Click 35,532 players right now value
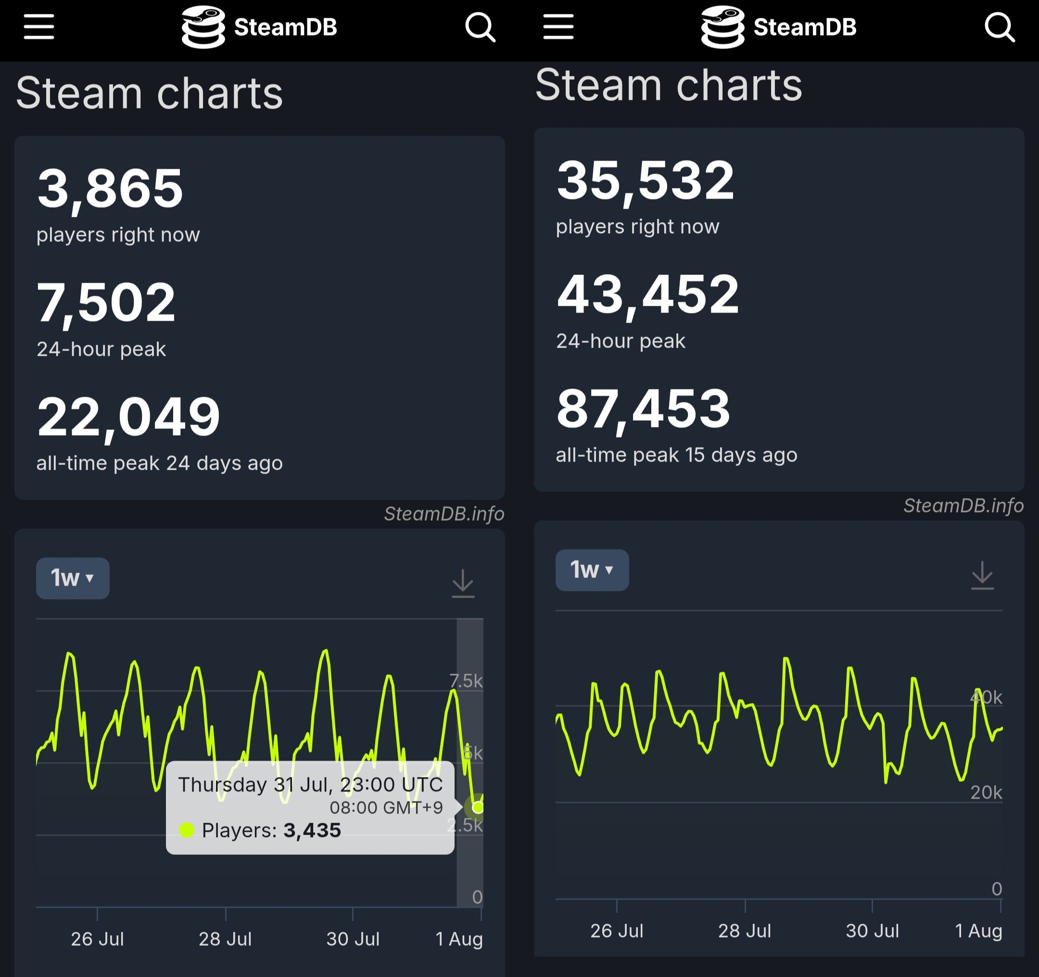 [646, 180]
